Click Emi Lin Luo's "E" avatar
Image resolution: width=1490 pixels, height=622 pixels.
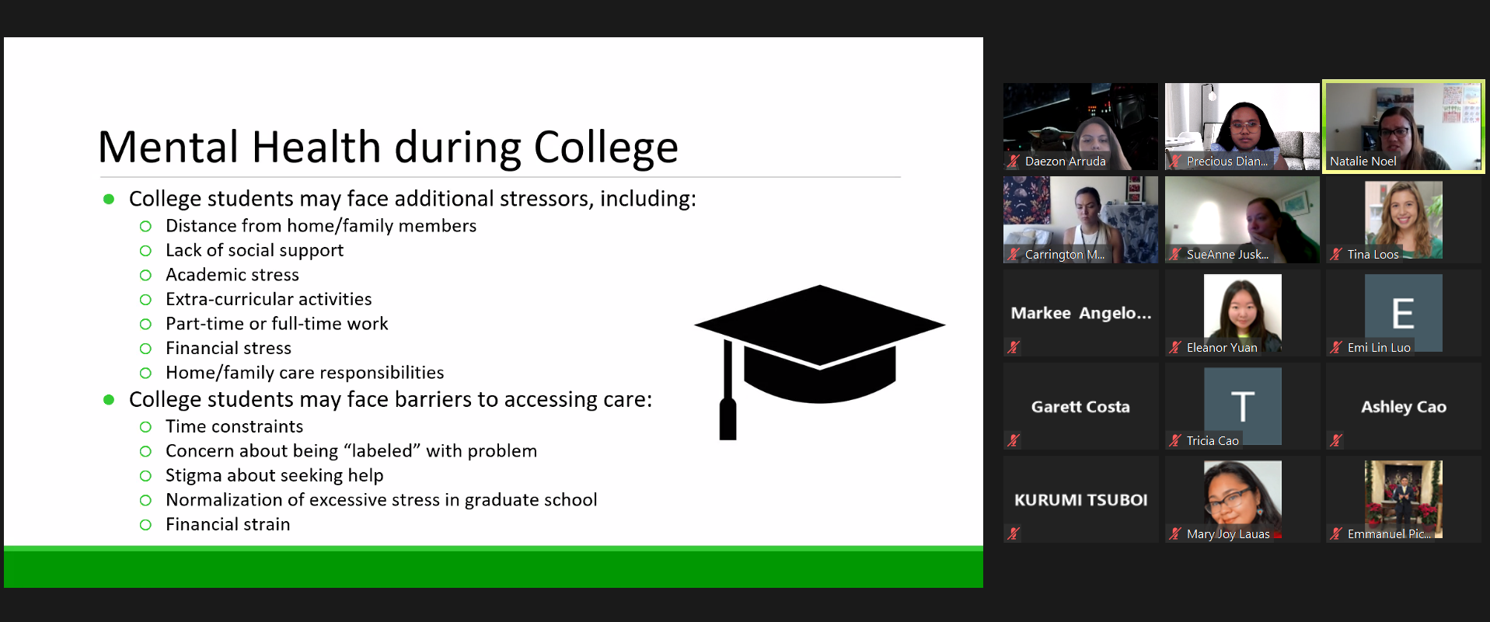tap(1403, 312)
